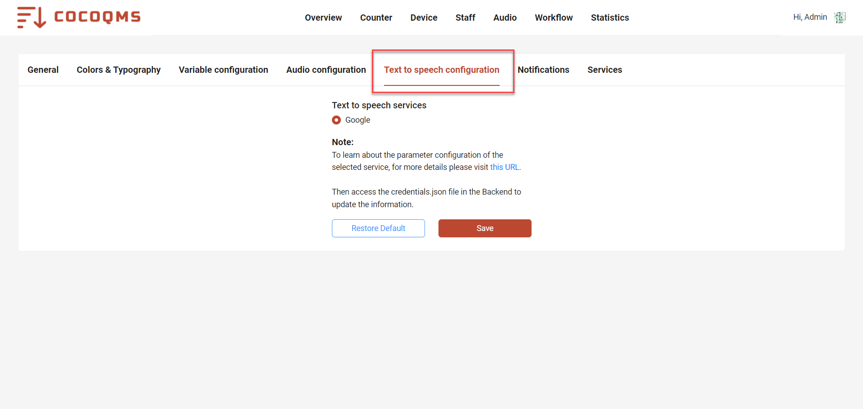Open the Device menu
The image size is (863, 409).
pyautogui.click(x=424, y=18)
